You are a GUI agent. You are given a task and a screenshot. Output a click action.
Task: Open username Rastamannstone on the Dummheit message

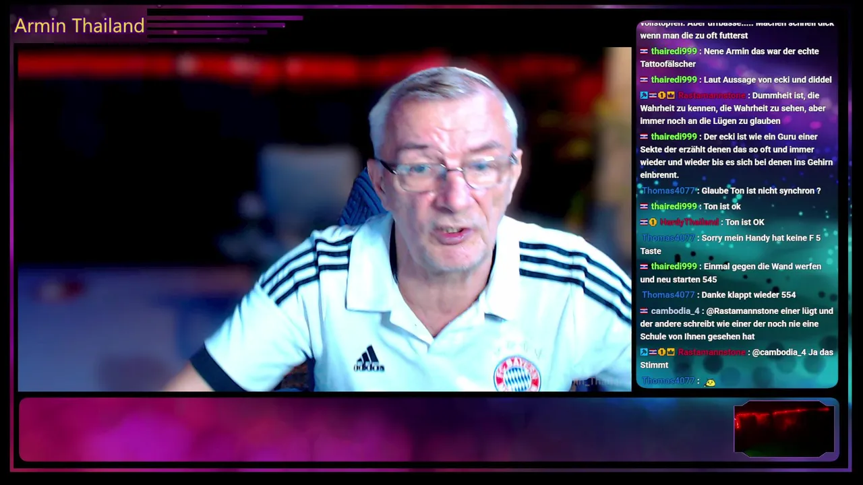[711, 96]
